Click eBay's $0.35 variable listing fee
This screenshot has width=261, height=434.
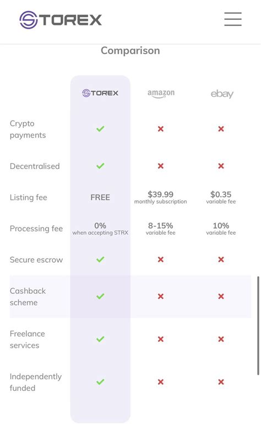point(221,197)
